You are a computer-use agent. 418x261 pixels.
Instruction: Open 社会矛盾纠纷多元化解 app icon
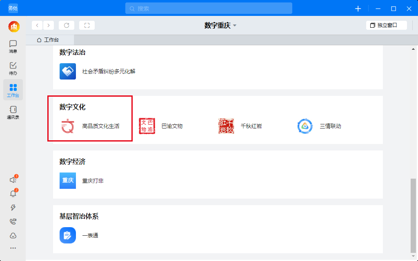(68, 71)
